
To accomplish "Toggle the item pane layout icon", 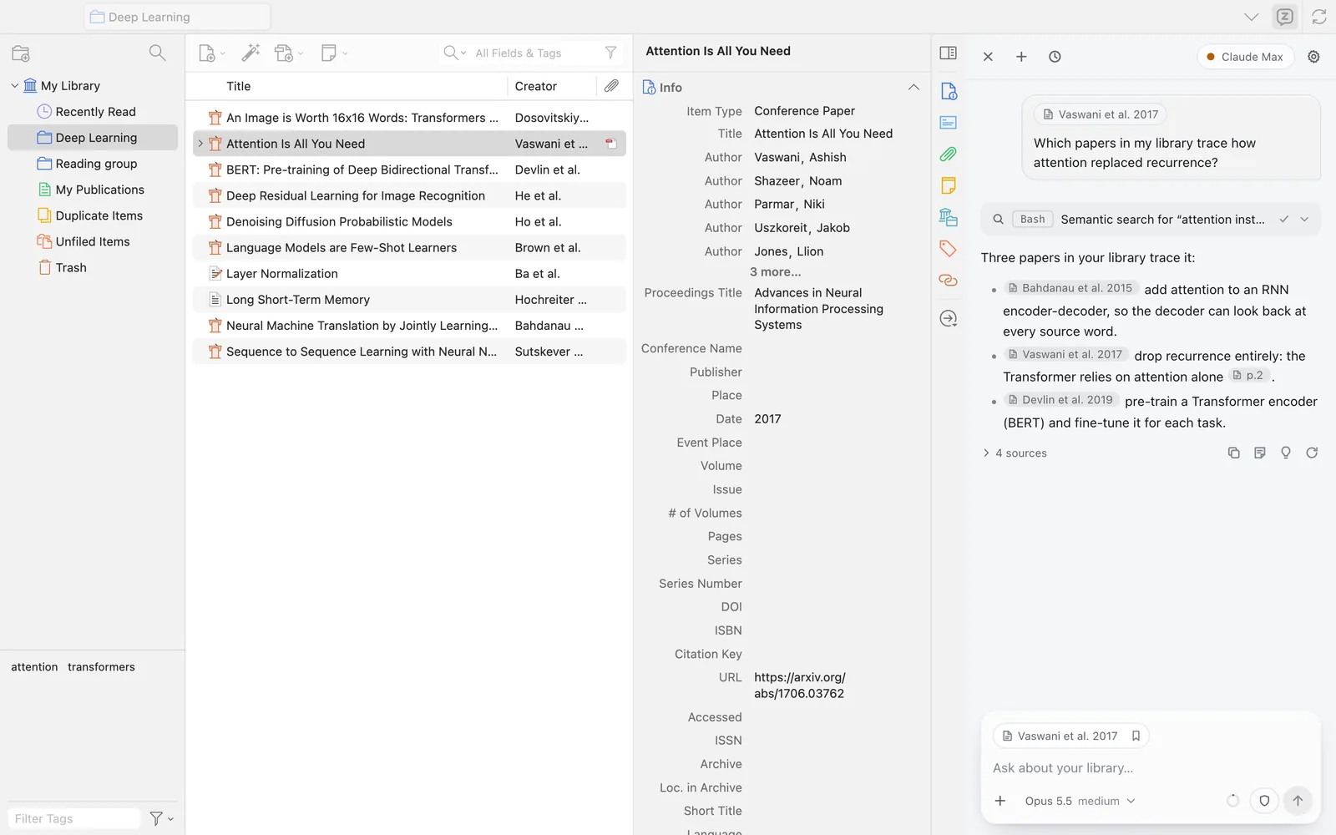I will pos(949,53).
